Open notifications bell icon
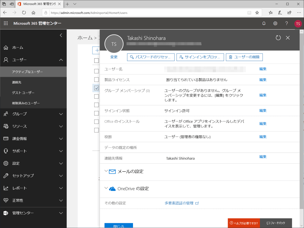Screen dimensions: 304x228 pos(264,23)
